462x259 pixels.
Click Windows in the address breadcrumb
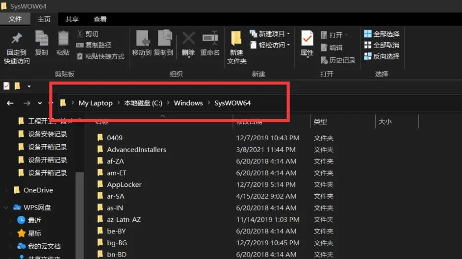(188, 103)
